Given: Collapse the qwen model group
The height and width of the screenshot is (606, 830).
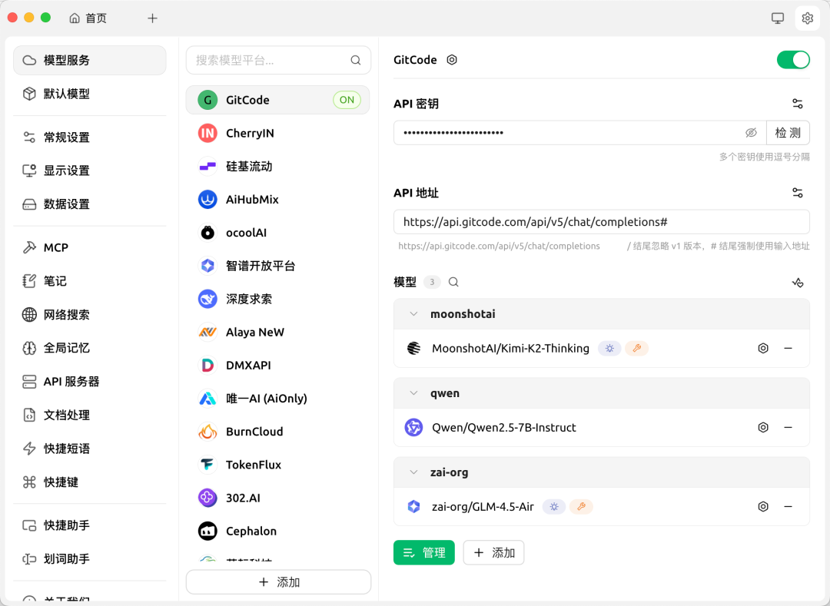Looking at the screenshot, I should [x=413, y=393].
